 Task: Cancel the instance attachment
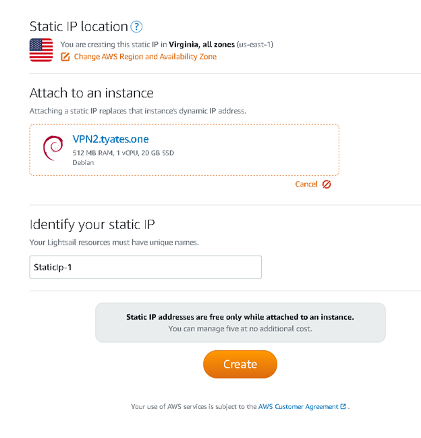point(306,185)
